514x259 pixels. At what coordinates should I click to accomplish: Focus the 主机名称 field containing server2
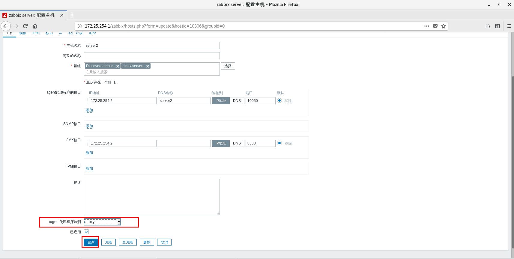(x=152, y=46)
